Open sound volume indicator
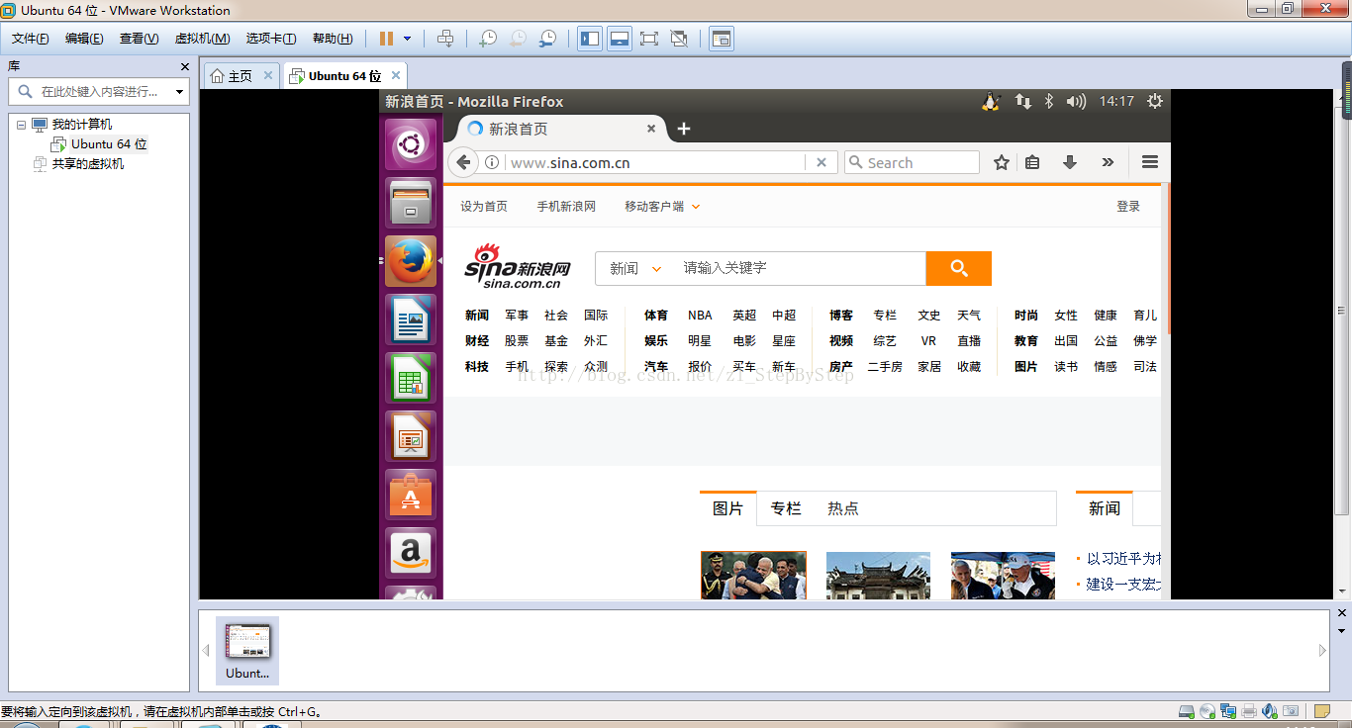Image resolution: width=1352 pixels, height=728 pixels. [x=1076, y=101]
